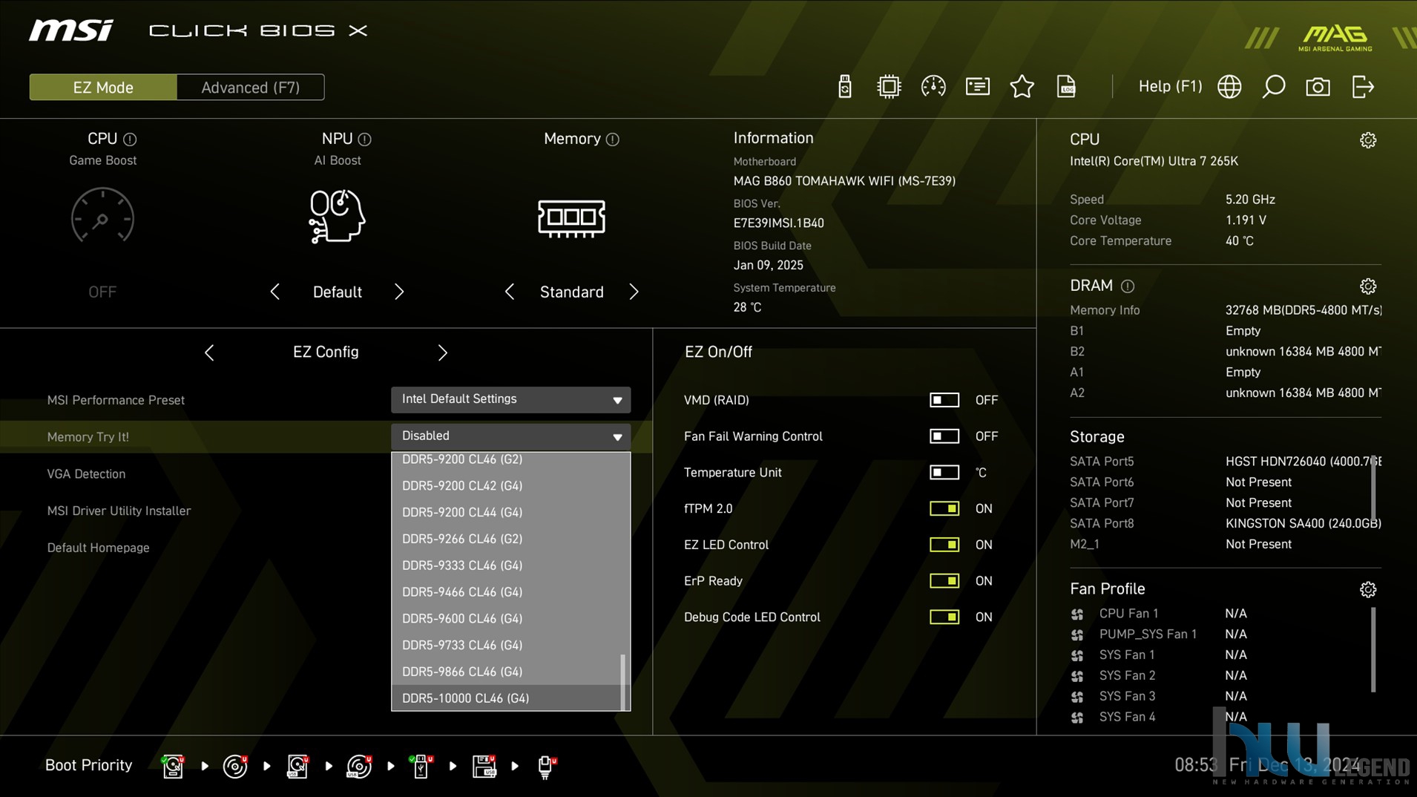Click Memory Try It! list scrollbar thumb
Viewport: 1417px width, 797px height.
pos(623,682)
